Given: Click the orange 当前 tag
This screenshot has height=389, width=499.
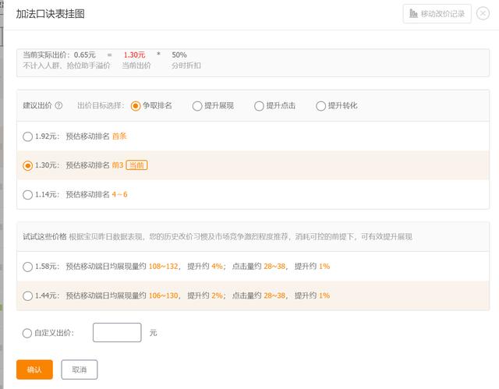Looking at the screenshot, I should 136,165.
